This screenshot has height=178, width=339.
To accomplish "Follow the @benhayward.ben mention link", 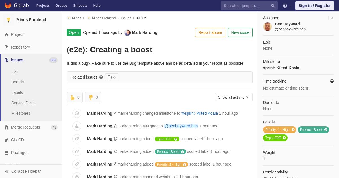I will click(x=181, y=126).
